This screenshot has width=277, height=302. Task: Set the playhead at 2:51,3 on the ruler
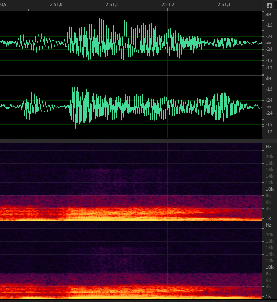coord(223,4)
